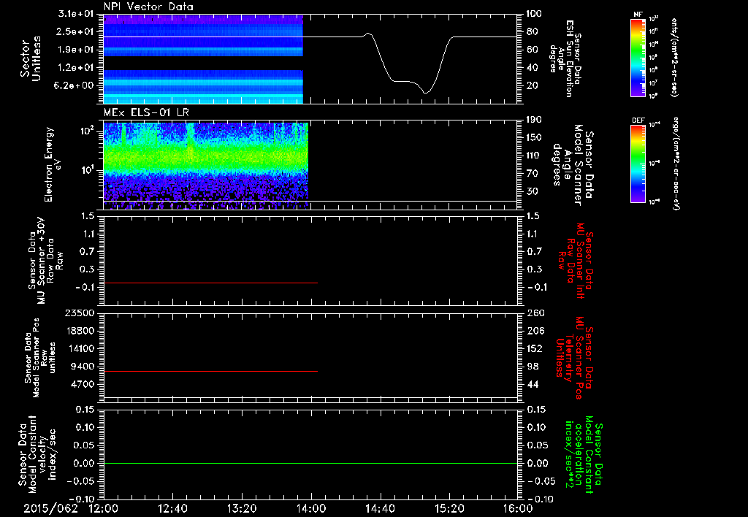Click the "1.9e+01" sector tick value

[x=76, y=50]
